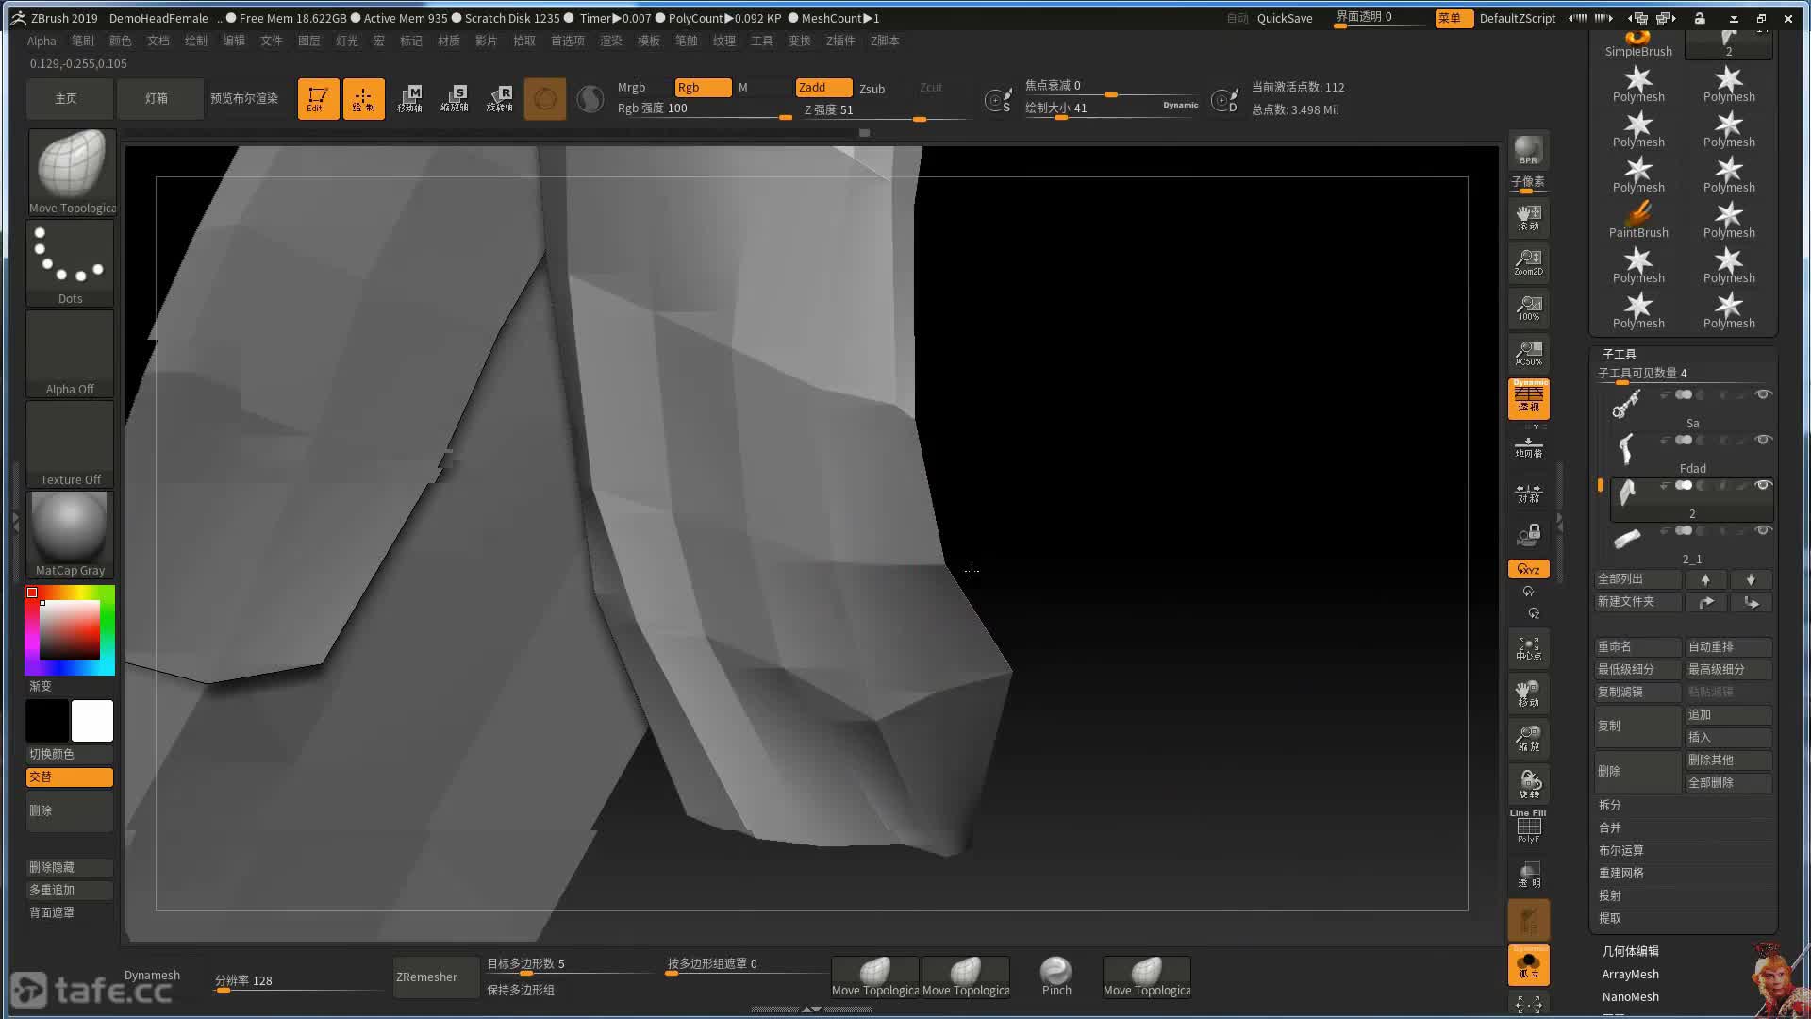Open the 笔刷 (Brush) menu
The width and height of the screenshot is (1811, 1019).
pos(83,41)
